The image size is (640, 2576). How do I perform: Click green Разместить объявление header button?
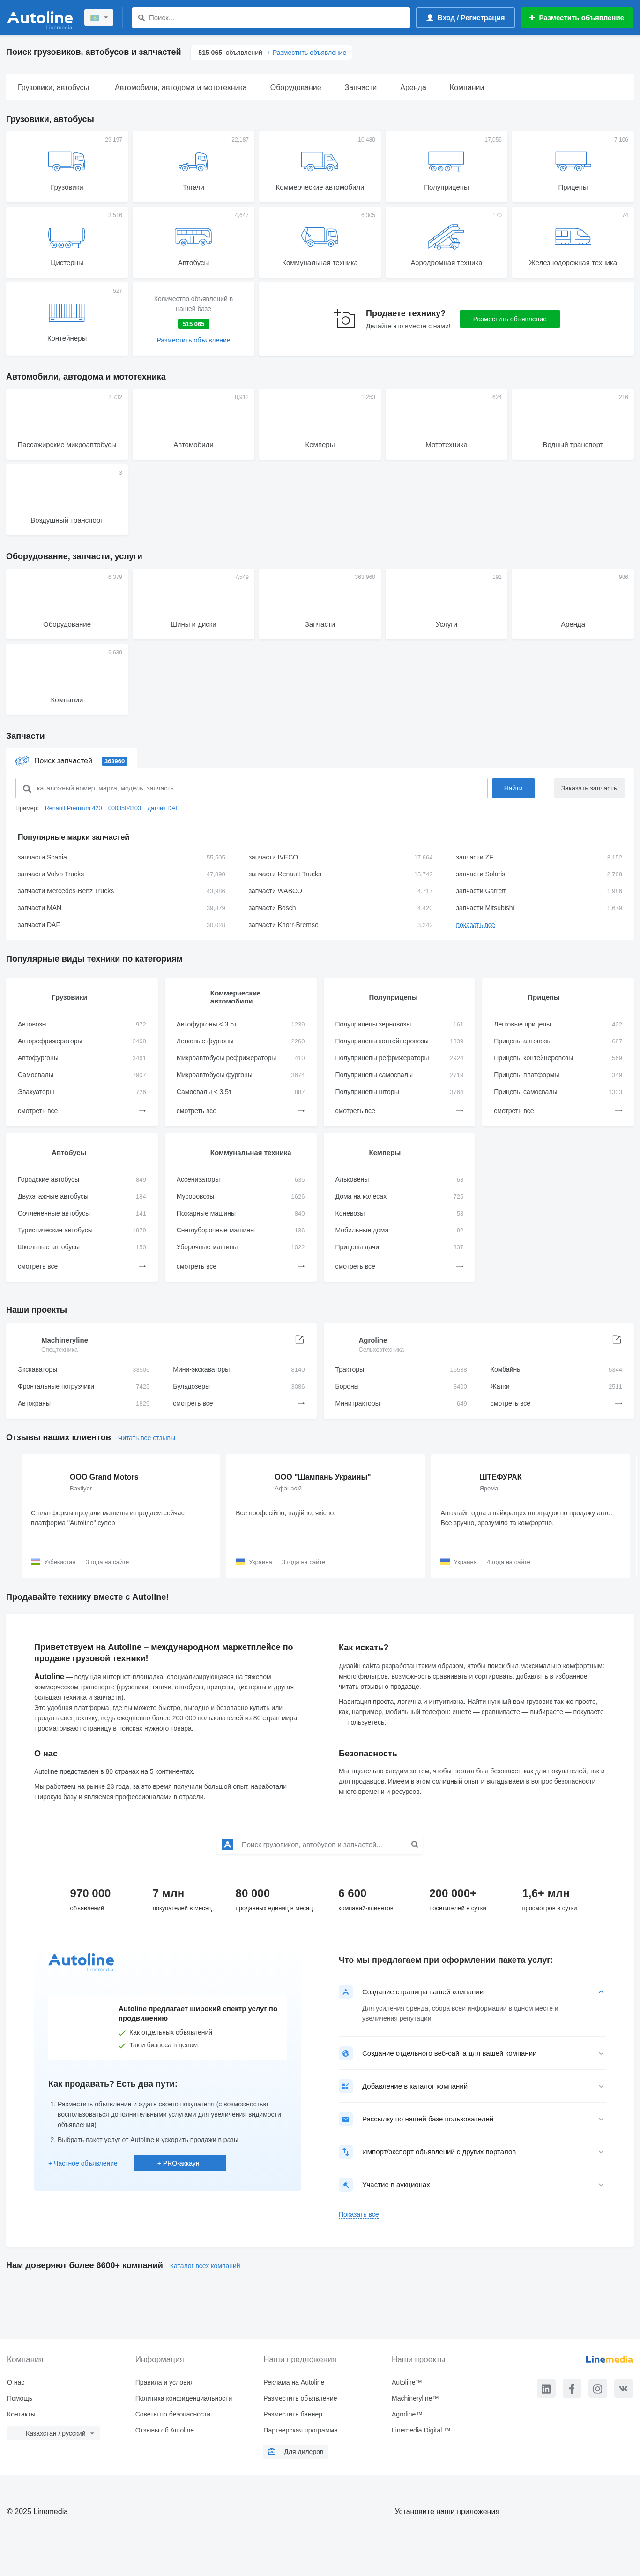577,18
